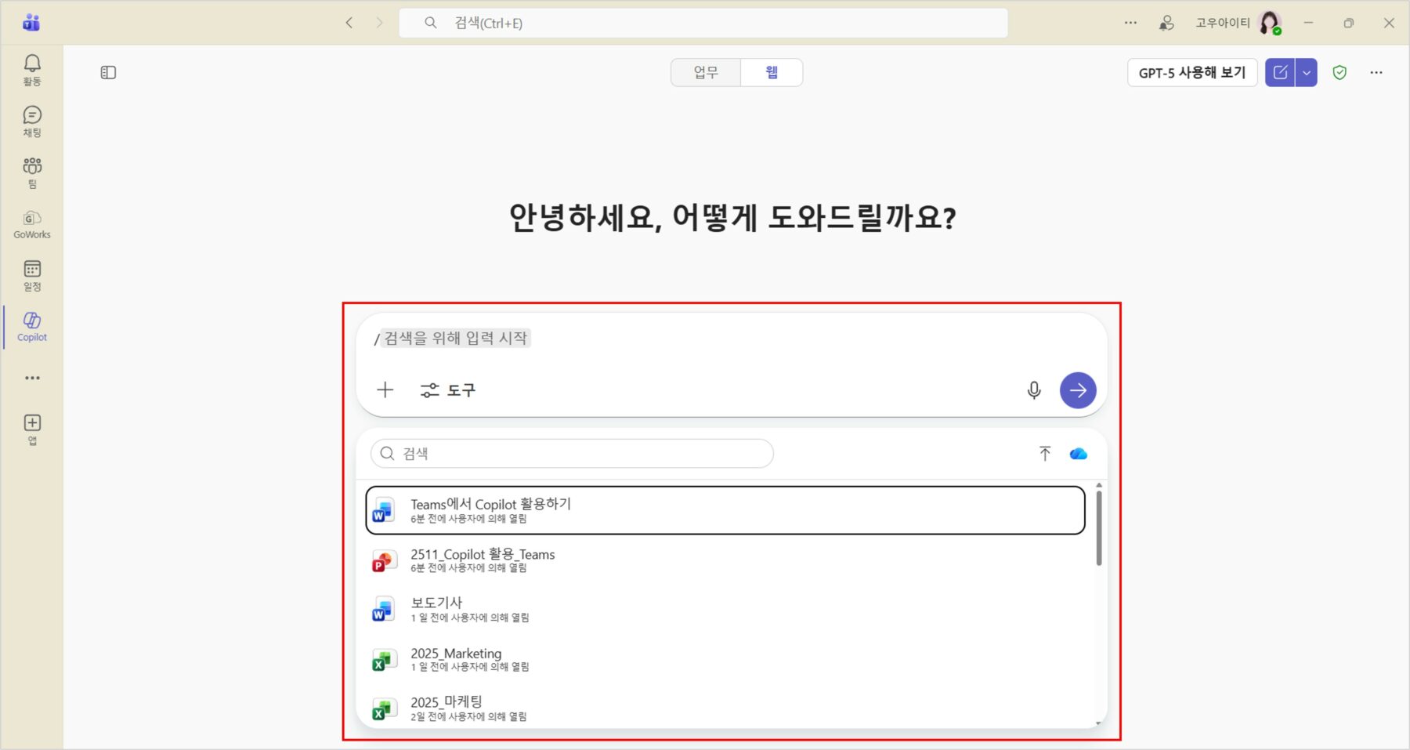Screen dimensions: 1410x750
Task: Click GPT-5 사용해 보기 button
Action: tap(1191, 73)
